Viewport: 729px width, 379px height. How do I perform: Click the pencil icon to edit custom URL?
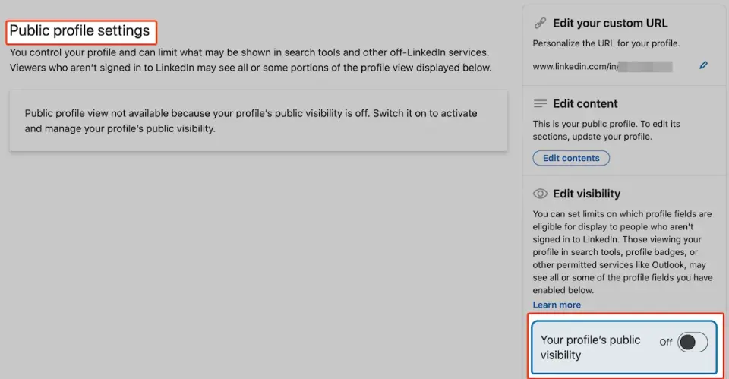[x=703, y=65]
